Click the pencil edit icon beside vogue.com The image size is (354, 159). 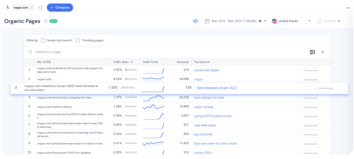pyautogui.click(x=32, y=8)
